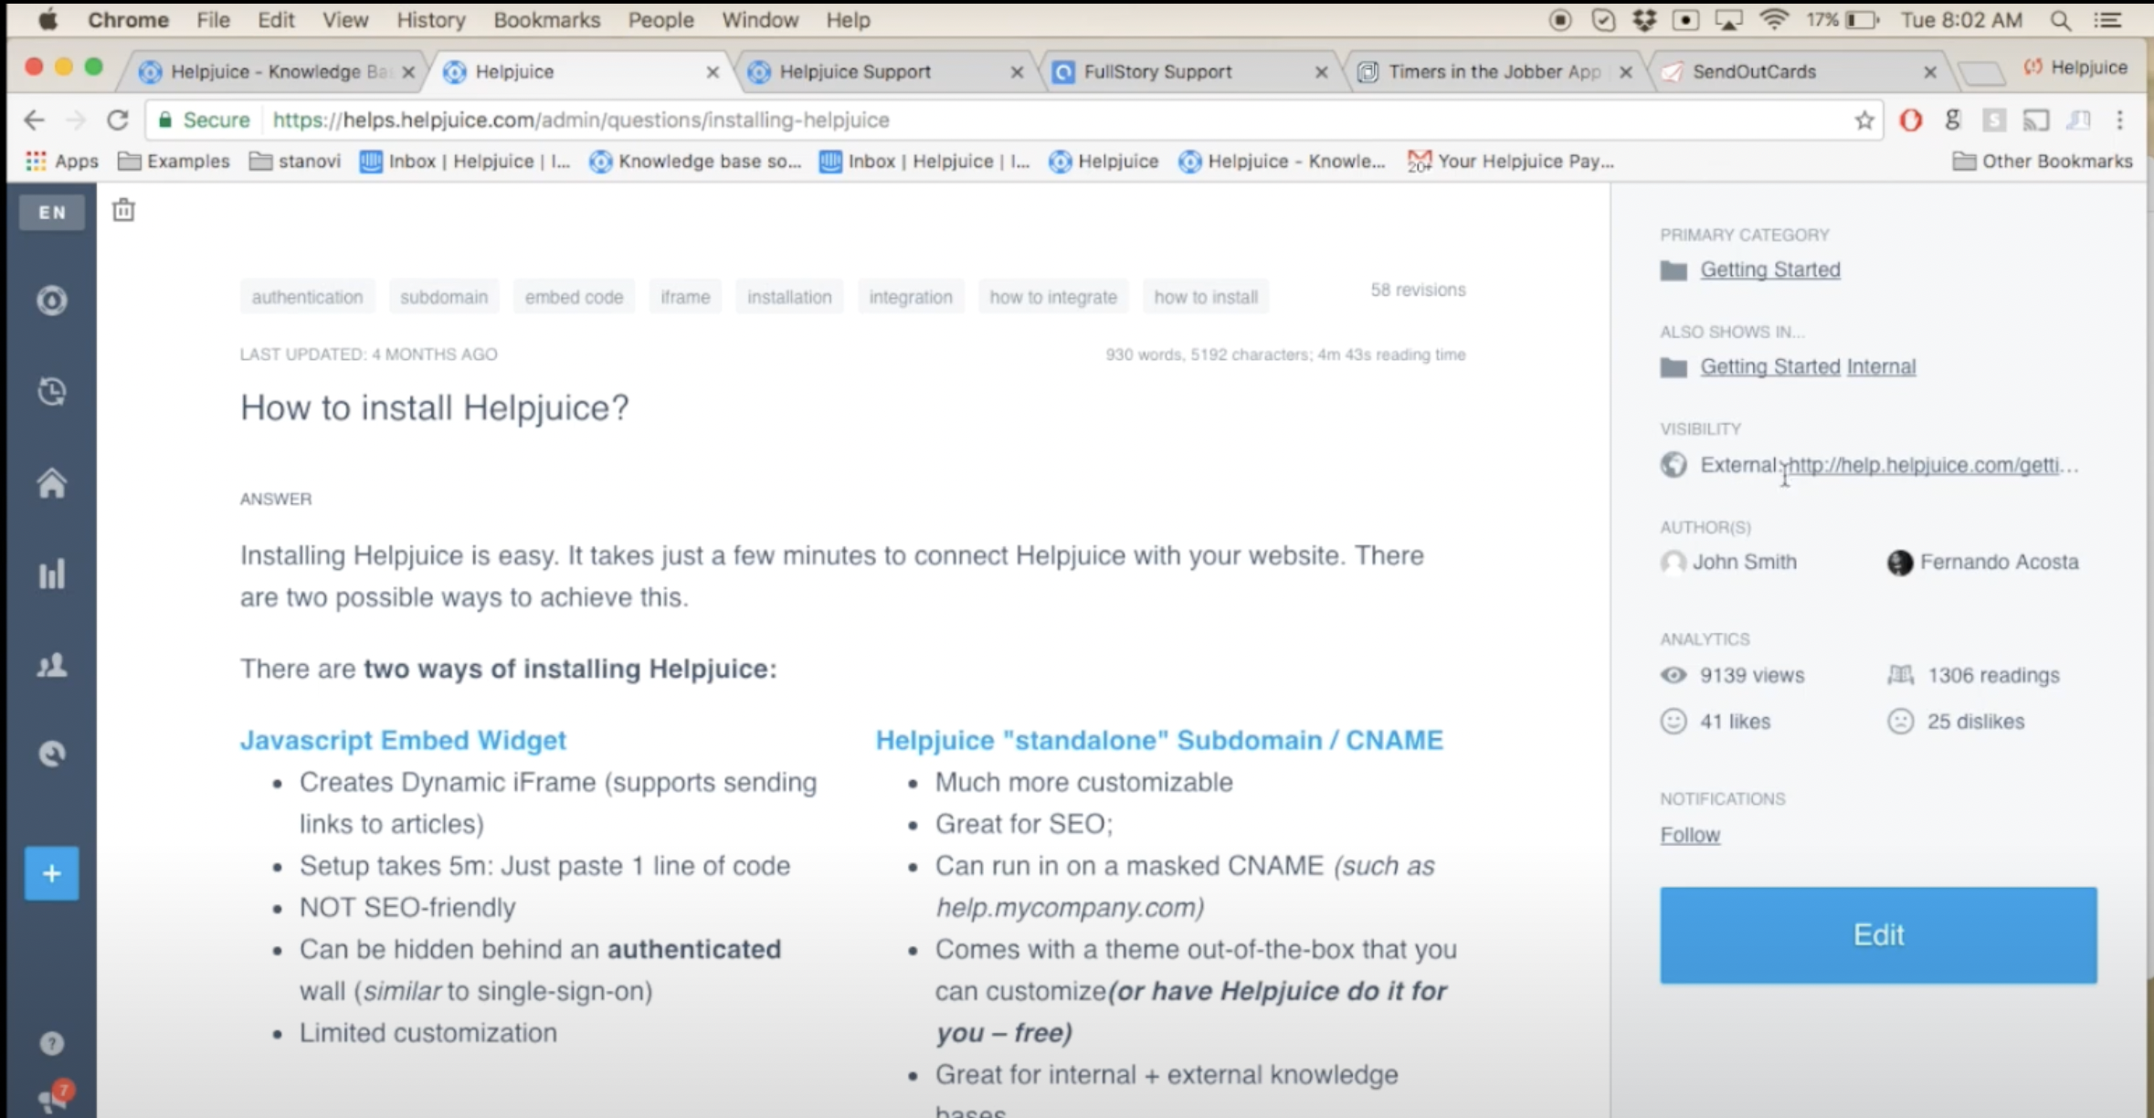Open the Bookmarks menu
The height and width of the screenshot is (1118, 2154).
pyautogui.click(x=546, y=20)
